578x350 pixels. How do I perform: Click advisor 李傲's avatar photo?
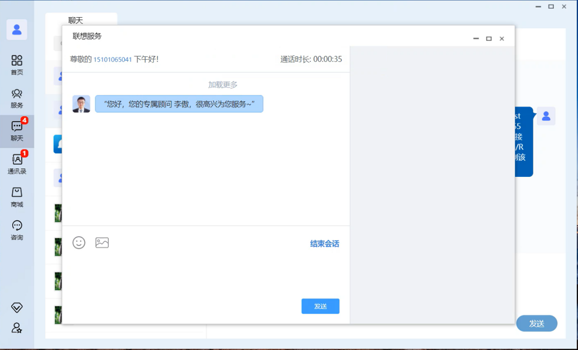click(81, 104)
